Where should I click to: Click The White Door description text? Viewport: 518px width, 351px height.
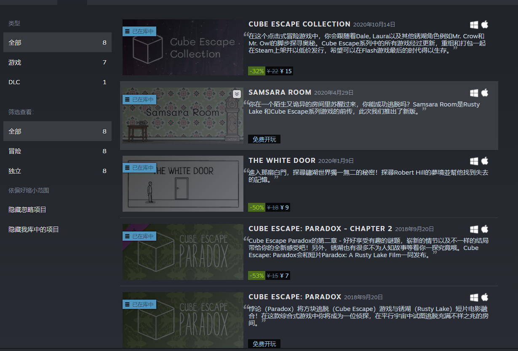[368, 176]
